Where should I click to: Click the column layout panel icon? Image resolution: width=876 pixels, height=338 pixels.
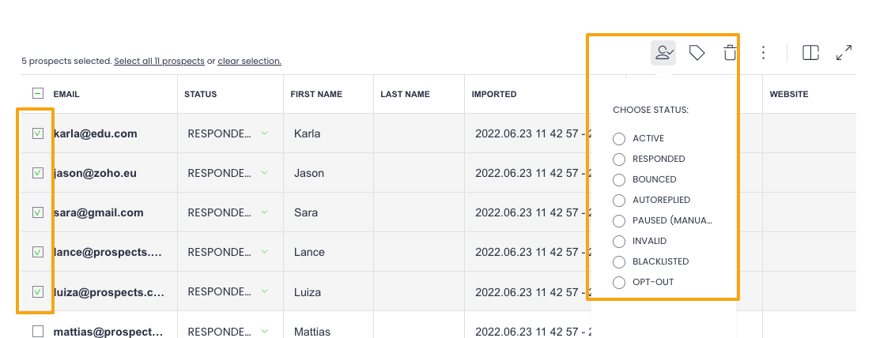tap(810, 53)
